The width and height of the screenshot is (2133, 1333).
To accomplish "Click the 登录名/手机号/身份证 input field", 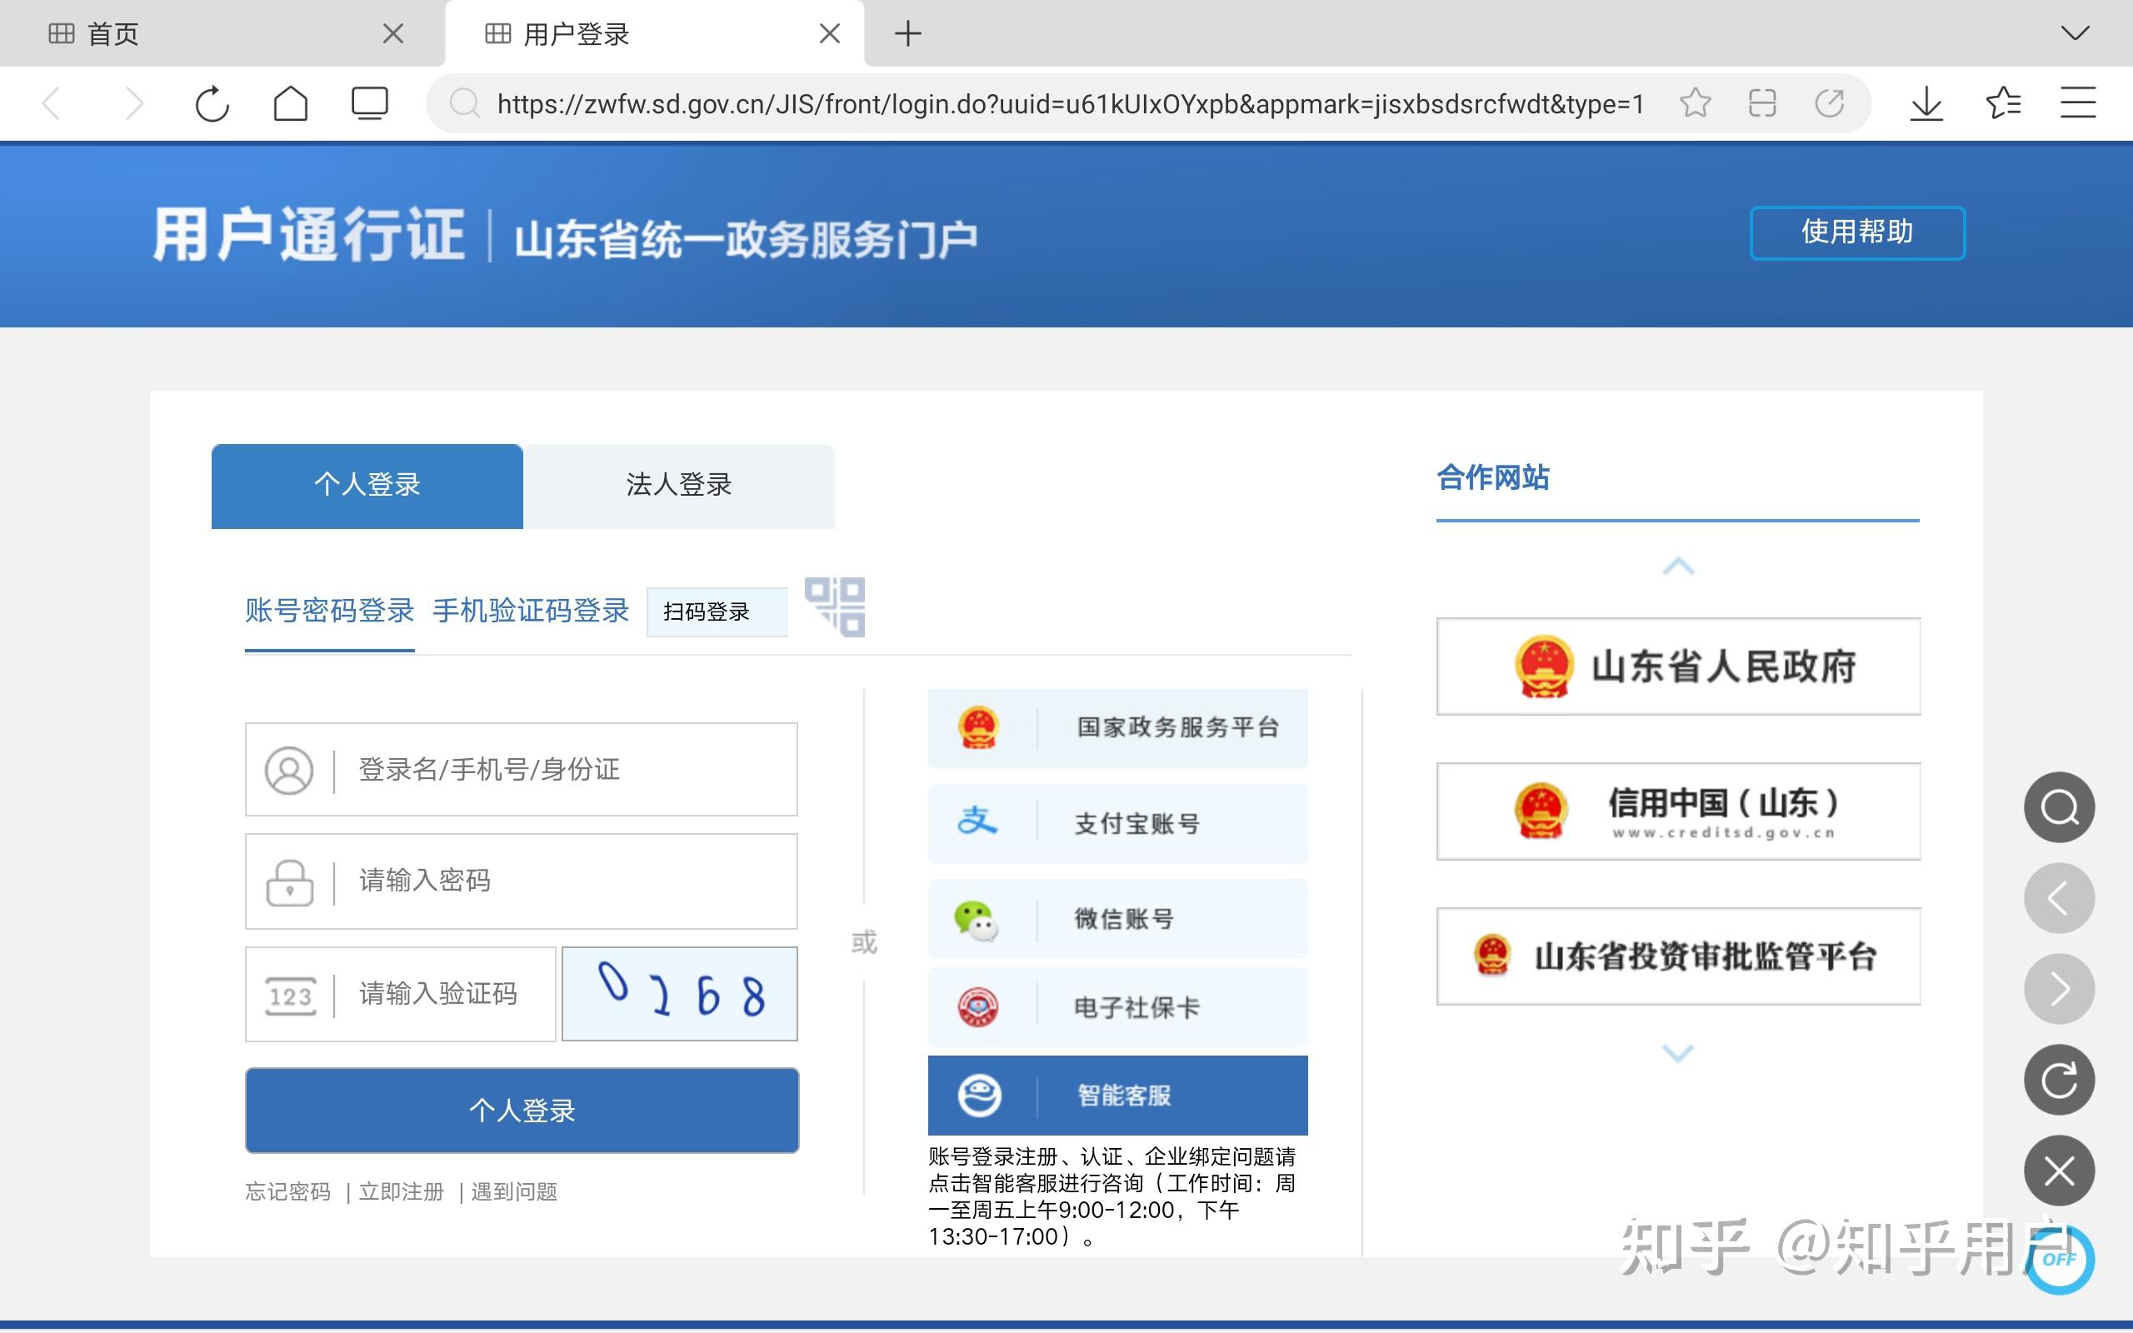I will [521, 770].
